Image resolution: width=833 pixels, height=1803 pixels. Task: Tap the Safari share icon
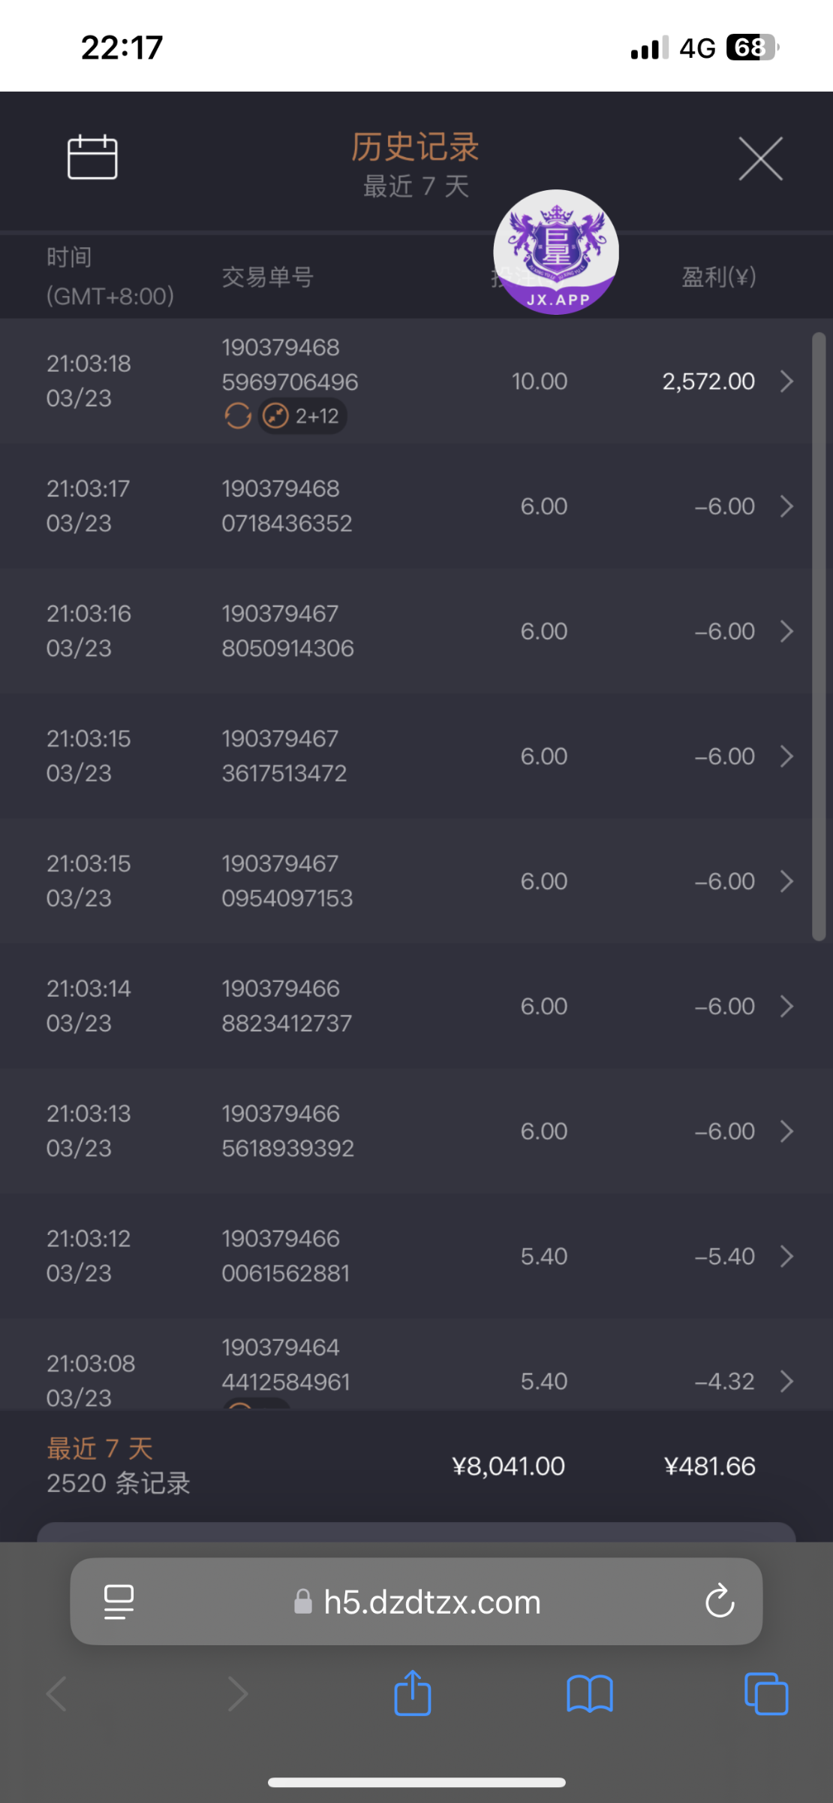tap(413, 1693)
